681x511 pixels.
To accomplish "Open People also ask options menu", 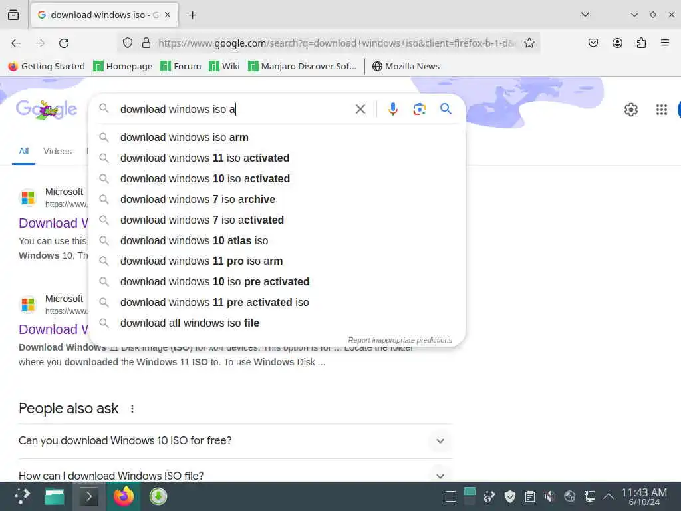I will tap(132, 409).
